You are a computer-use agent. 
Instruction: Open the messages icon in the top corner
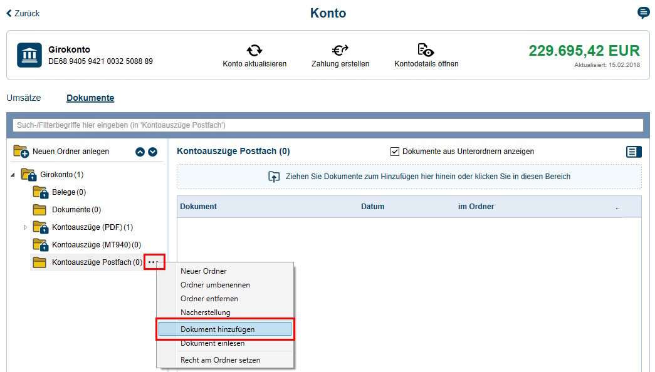click(x=643, y=13)
